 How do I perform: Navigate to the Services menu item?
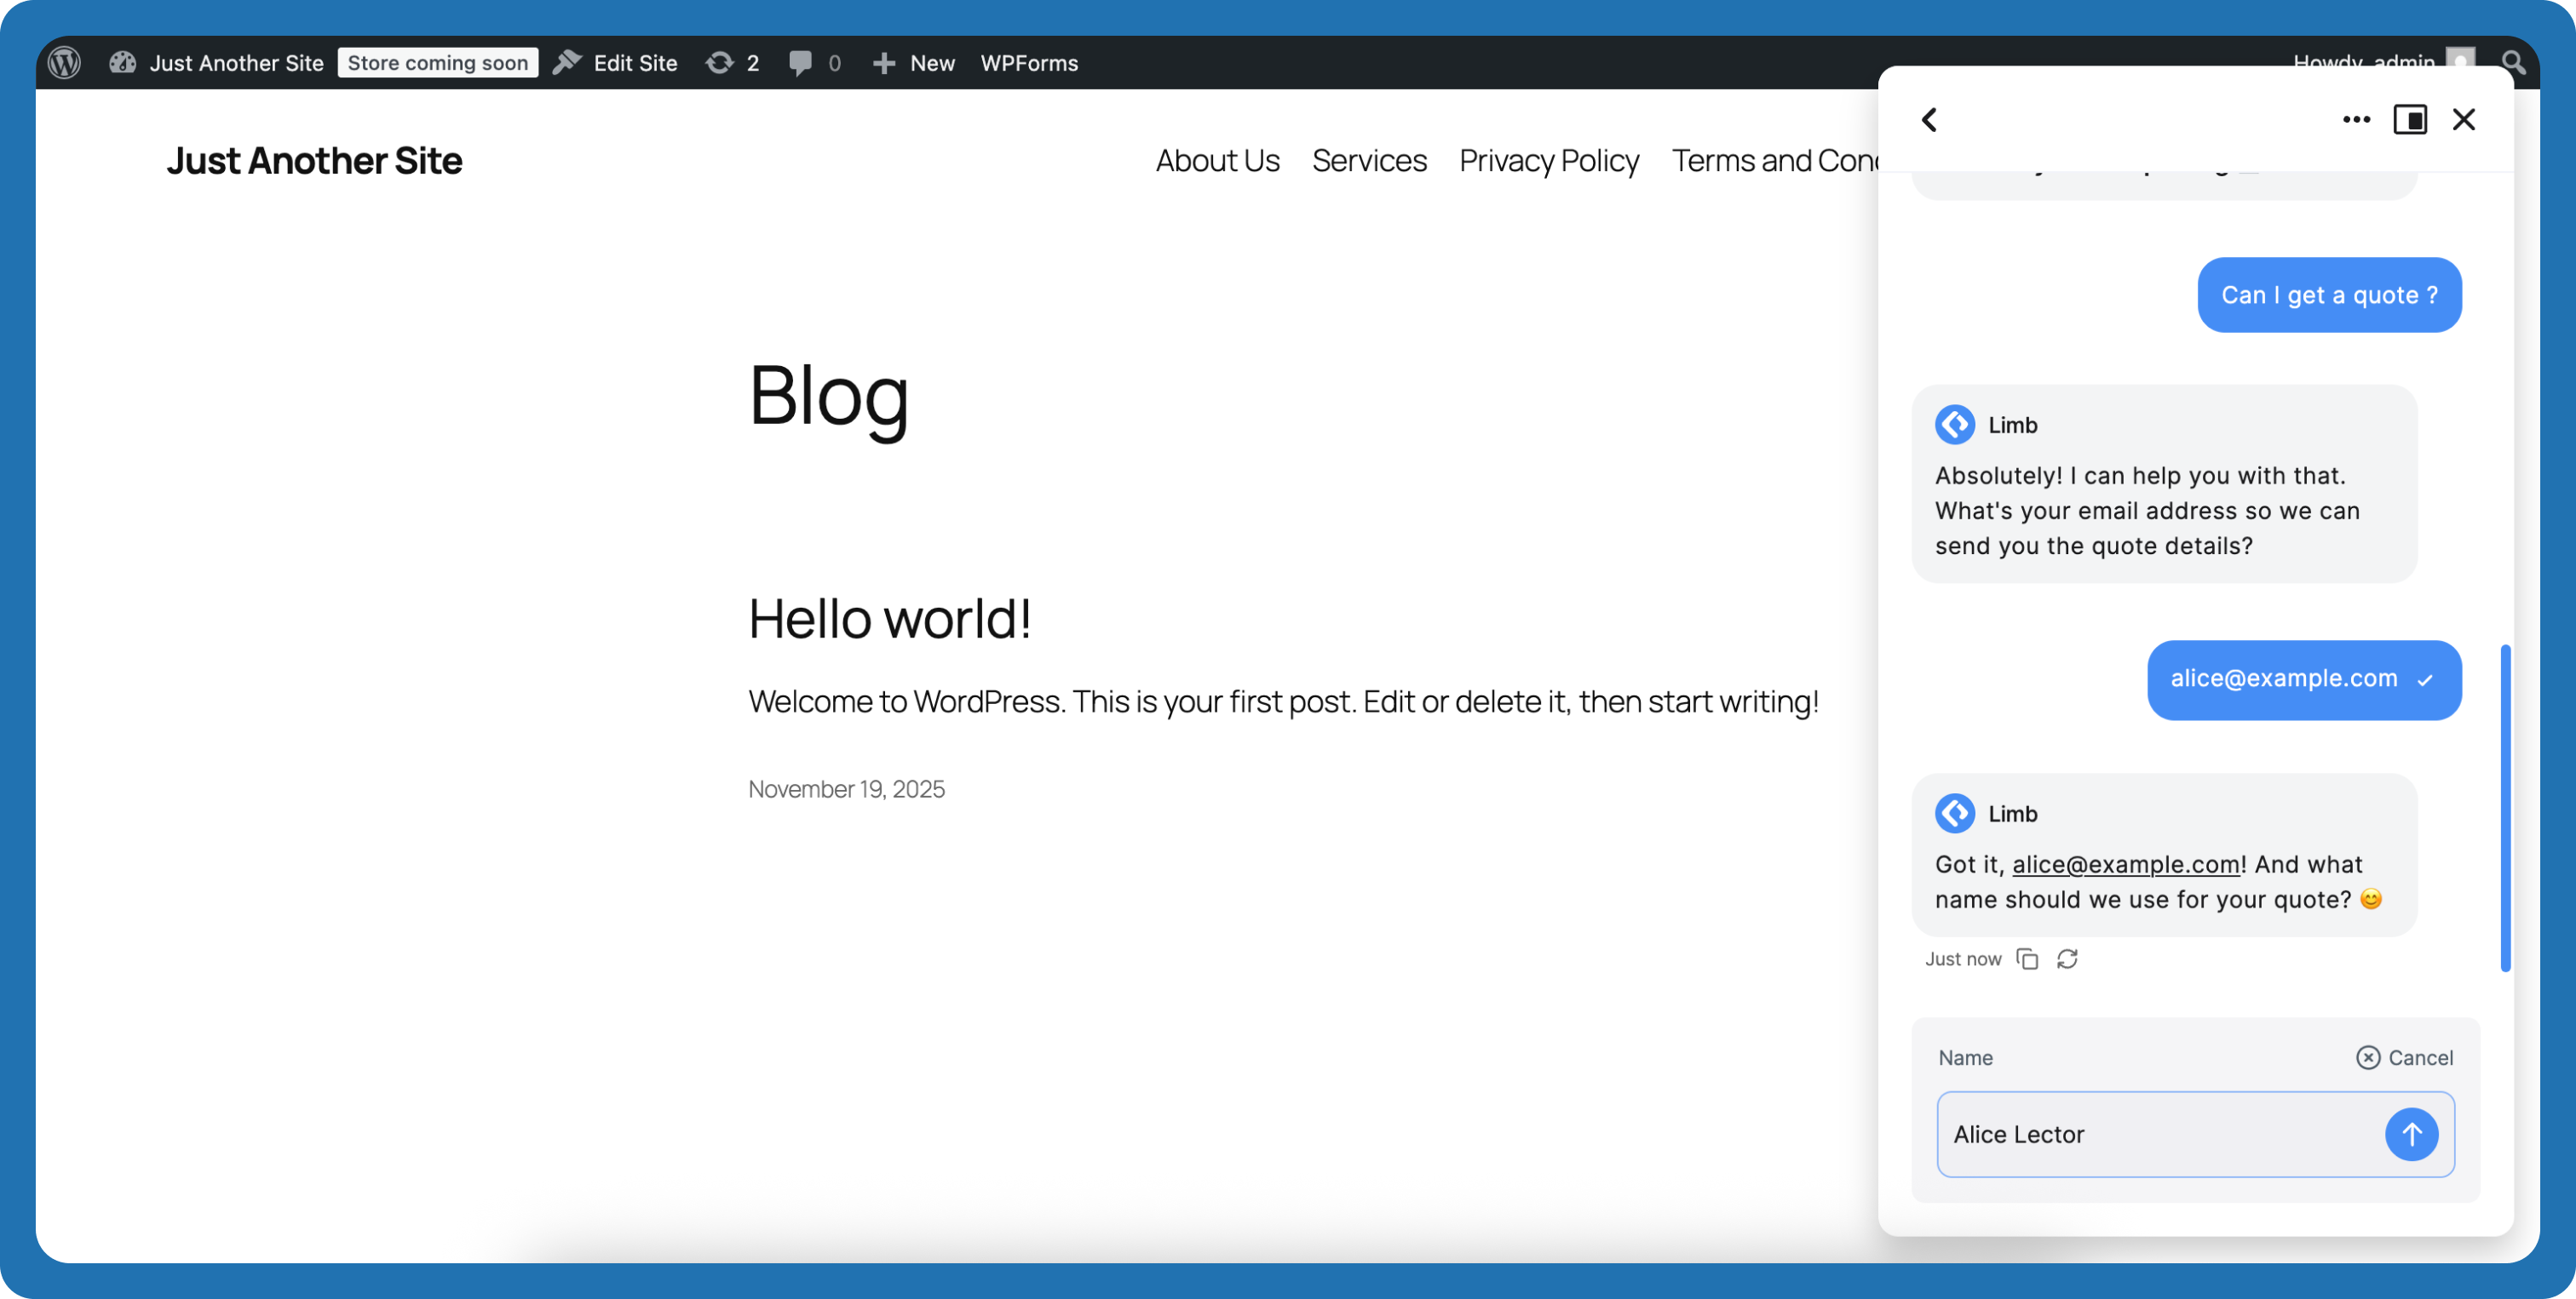[x=1369, y=160]
